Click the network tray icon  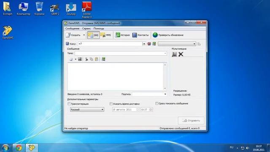pos(243,148)
